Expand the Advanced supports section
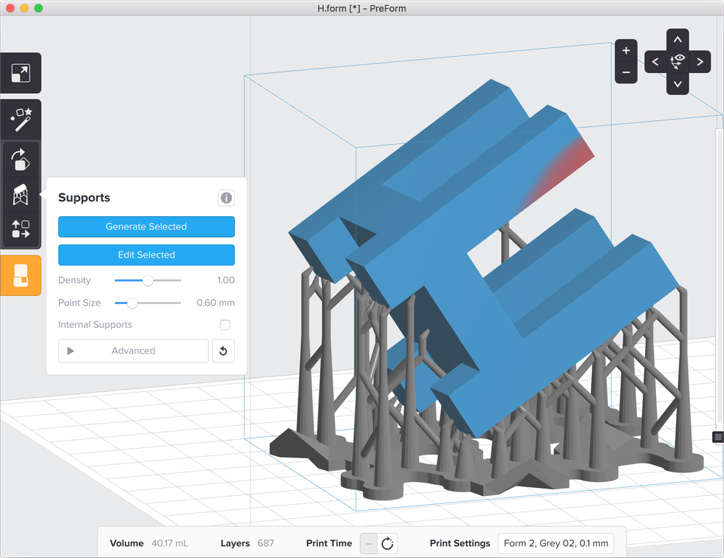 click(133, 351)
